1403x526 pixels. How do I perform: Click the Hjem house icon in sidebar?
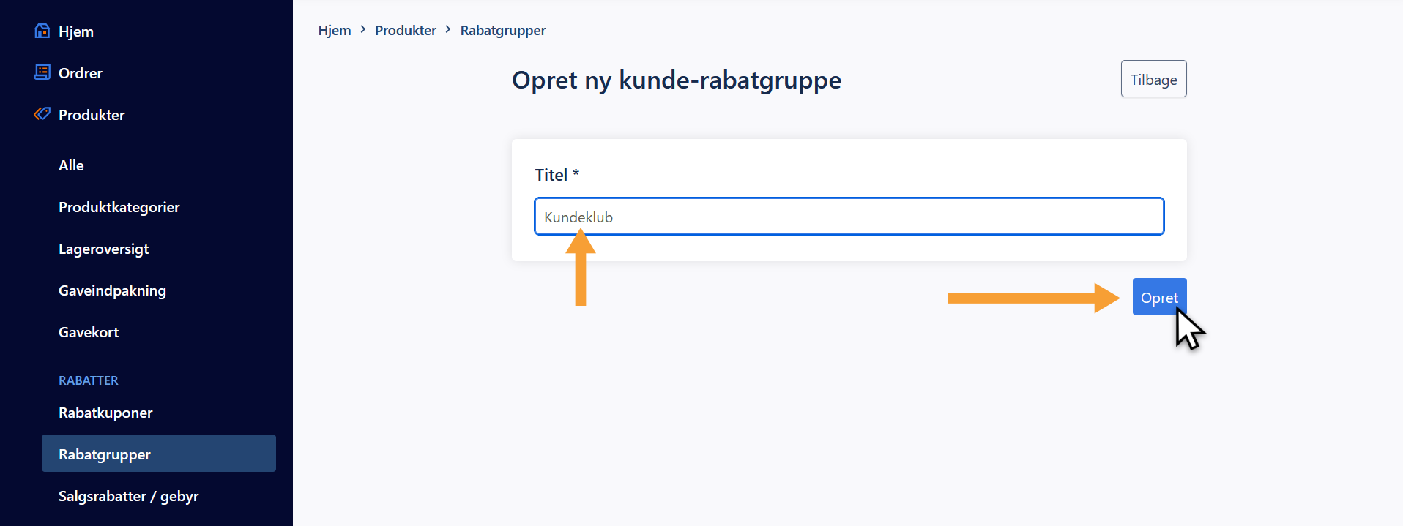42,31
